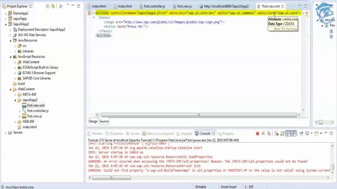Screen dimensions: 337x189
Task: Toggle Link with Editor in Project Explorer
Action: [x=53, y=6]
